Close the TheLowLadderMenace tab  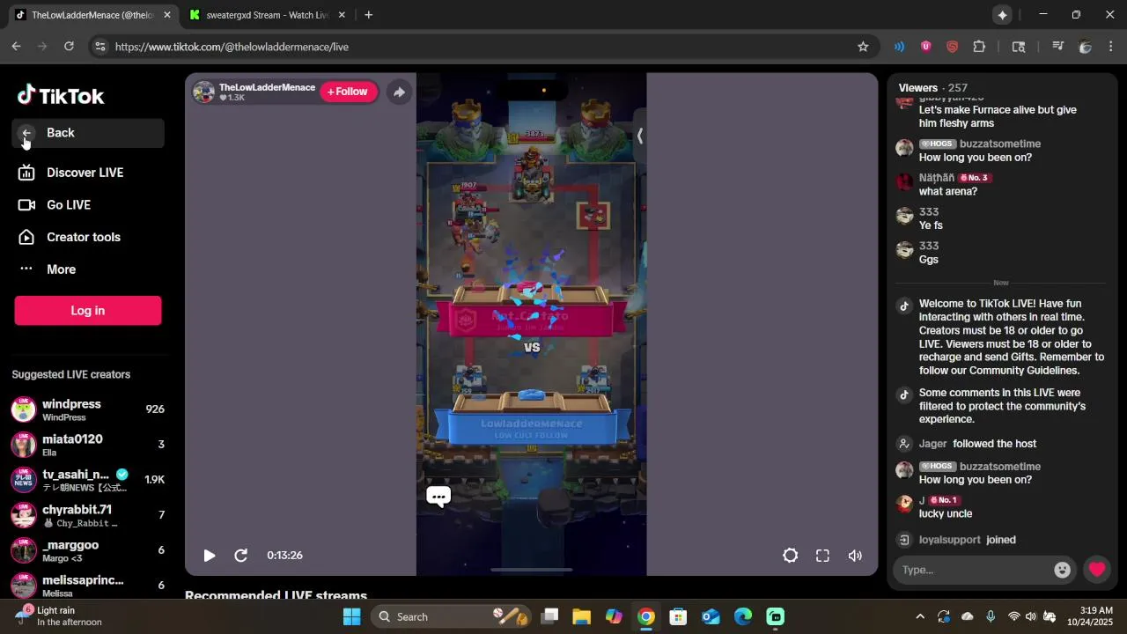(166, 15)
